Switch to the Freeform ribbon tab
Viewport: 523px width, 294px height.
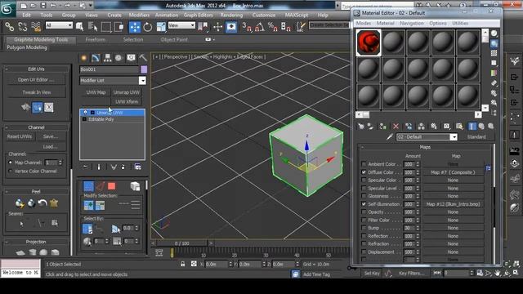[96, 39]
